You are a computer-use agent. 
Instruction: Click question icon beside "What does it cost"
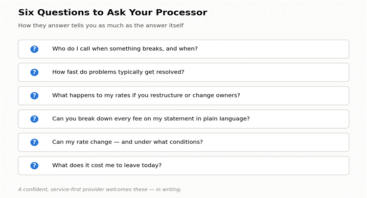(x=34, y=166)
